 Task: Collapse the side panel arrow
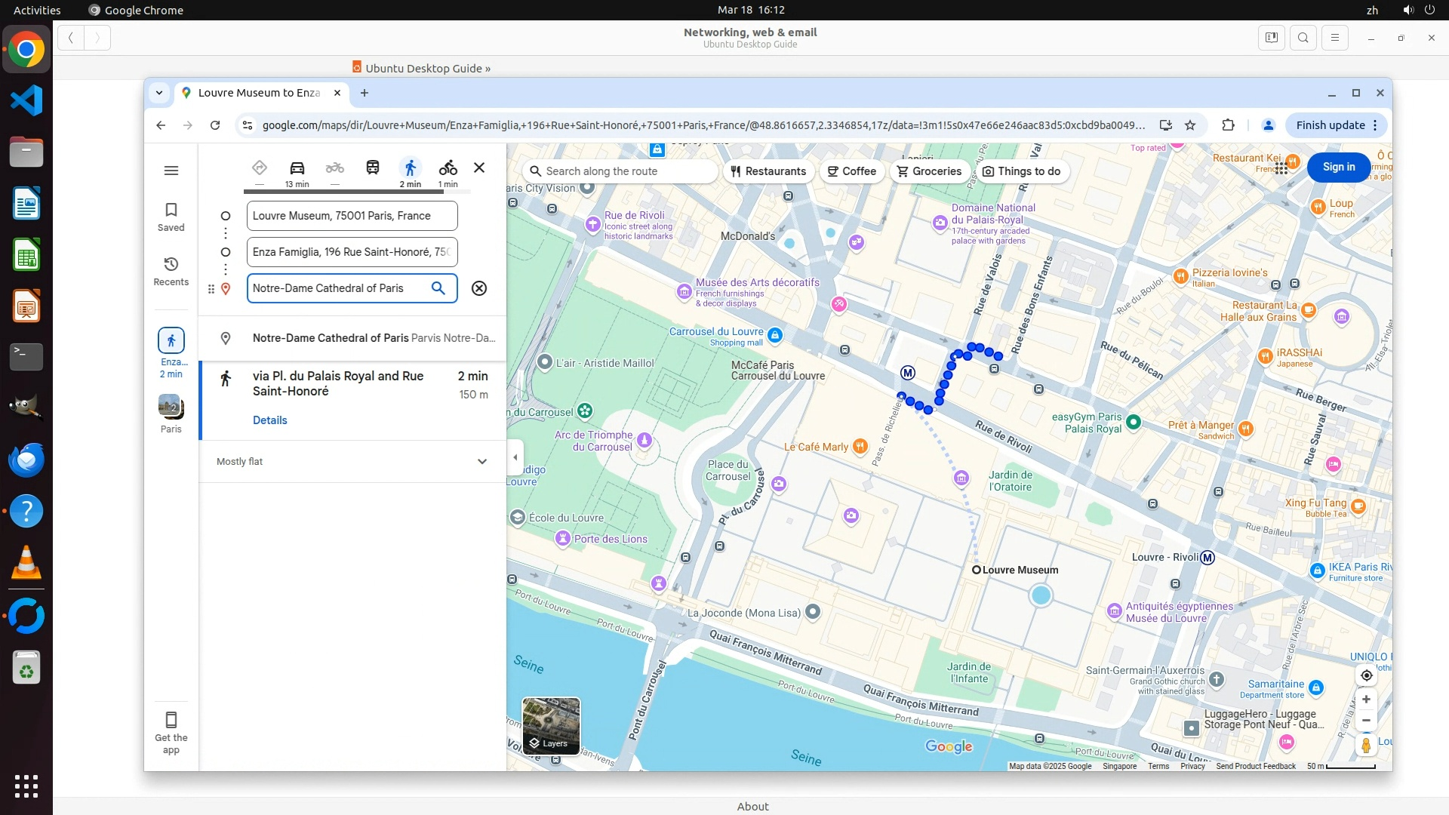[515, 457]
